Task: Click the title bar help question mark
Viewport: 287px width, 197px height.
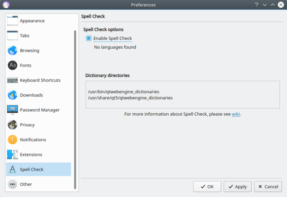Action: [257, 5]
